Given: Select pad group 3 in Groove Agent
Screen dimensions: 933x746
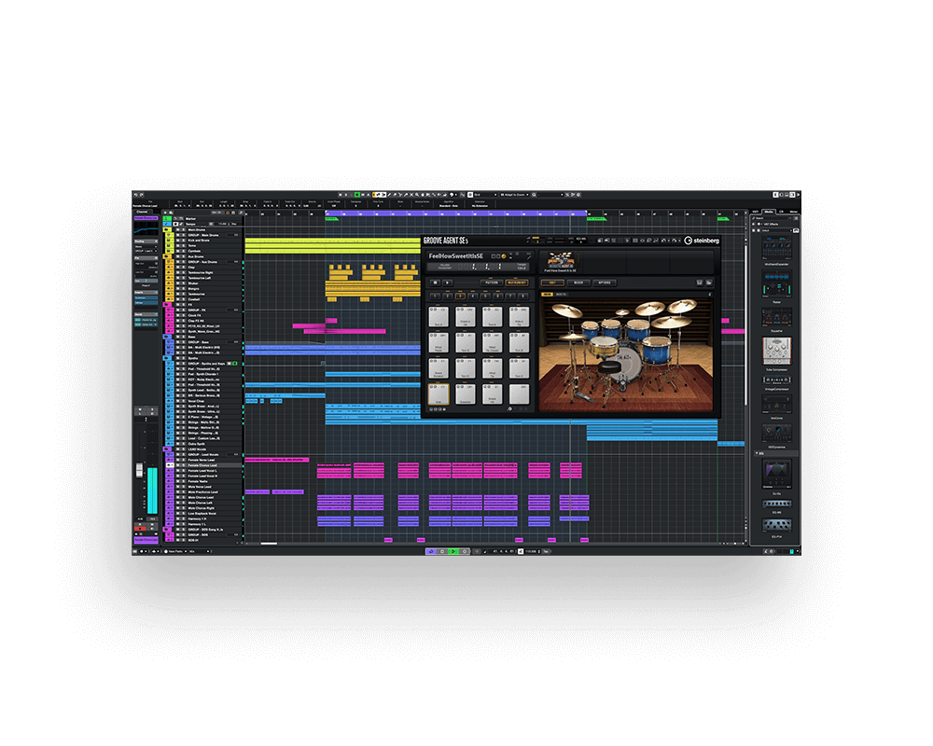Looking at the screenshot, I should [460, 296].
